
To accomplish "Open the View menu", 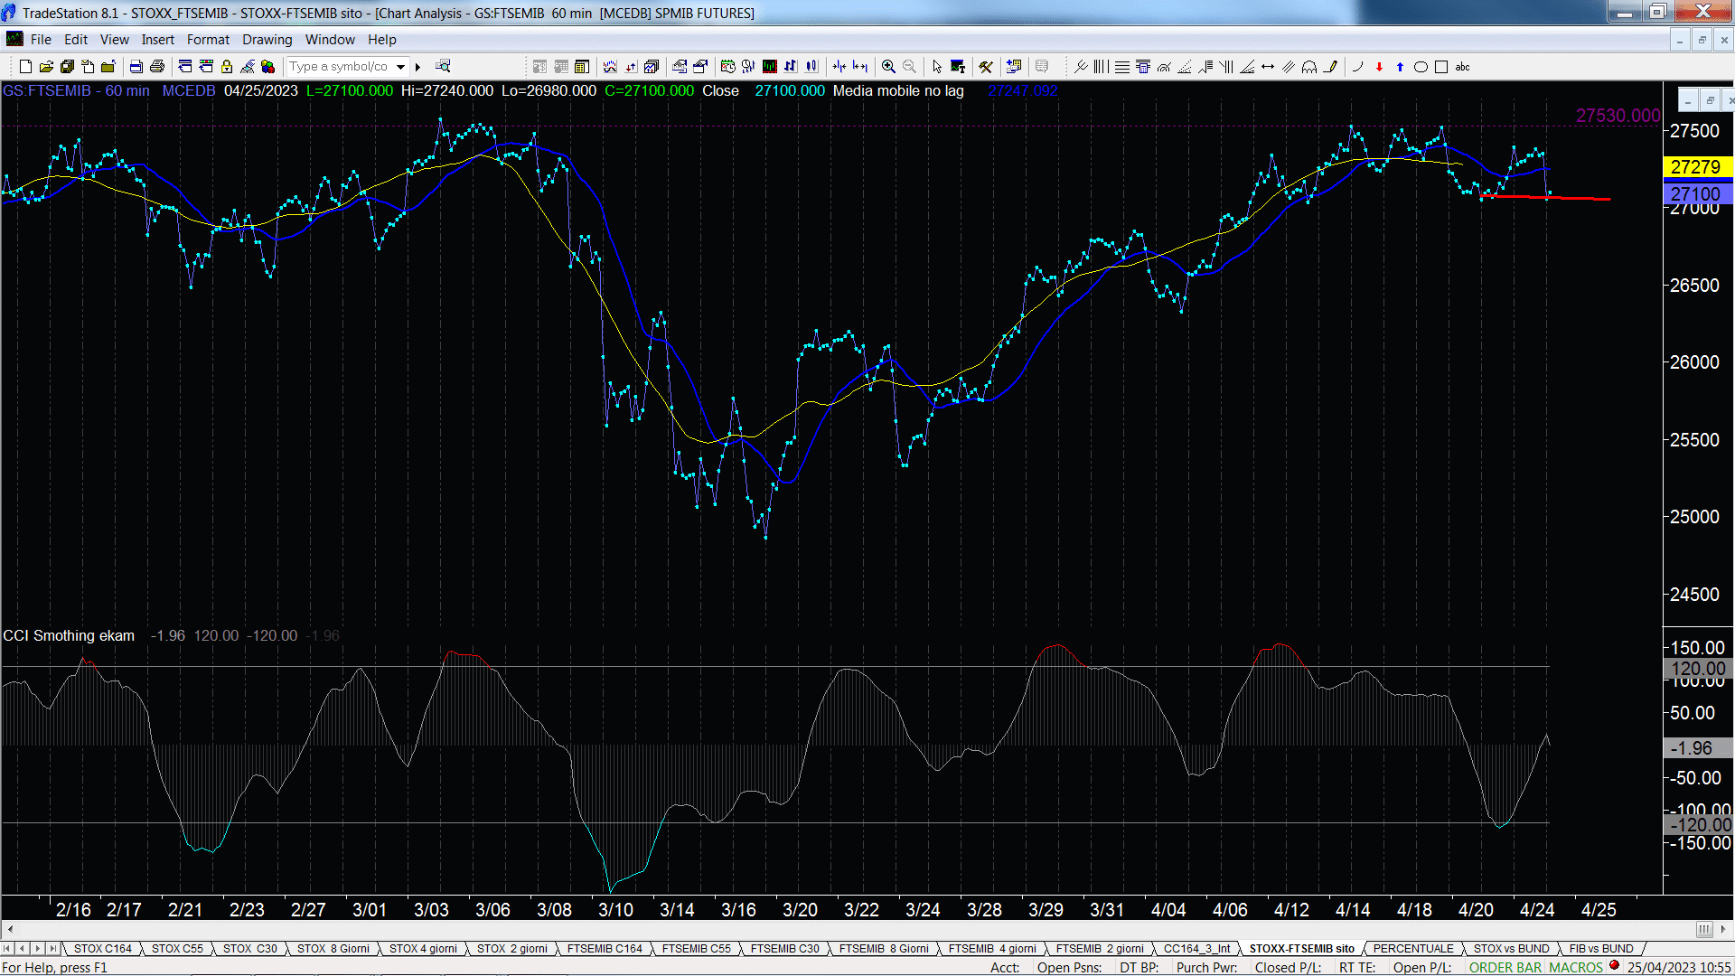I will coord(114,40).
